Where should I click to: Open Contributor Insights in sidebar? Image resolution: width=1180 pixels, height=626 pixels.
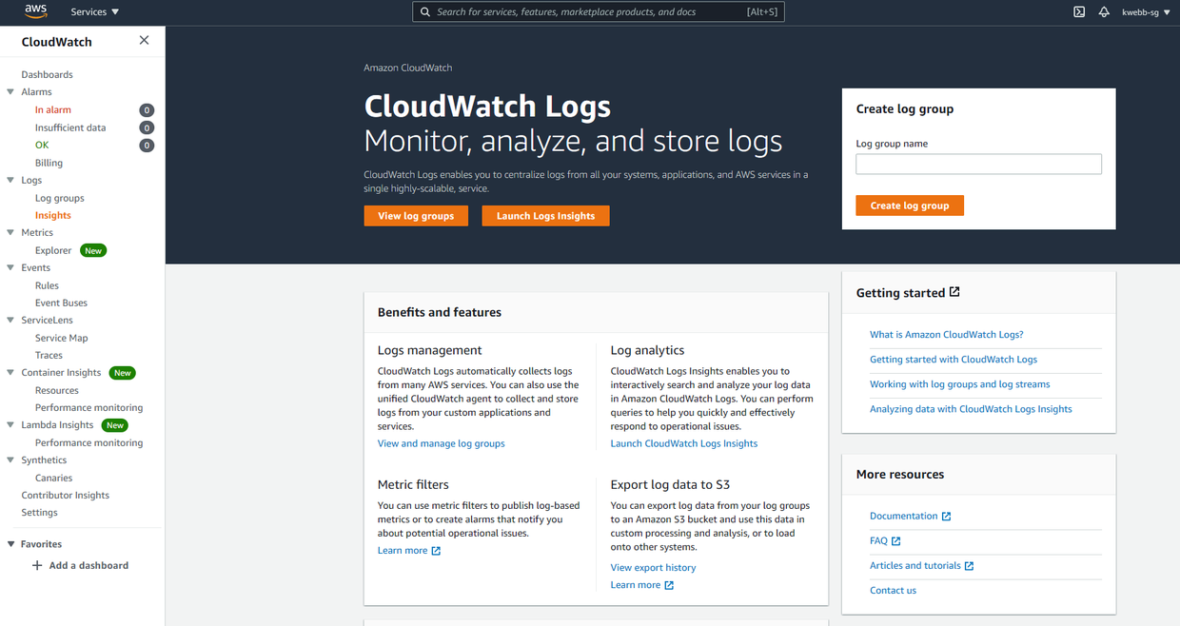(x=66, y=495)
